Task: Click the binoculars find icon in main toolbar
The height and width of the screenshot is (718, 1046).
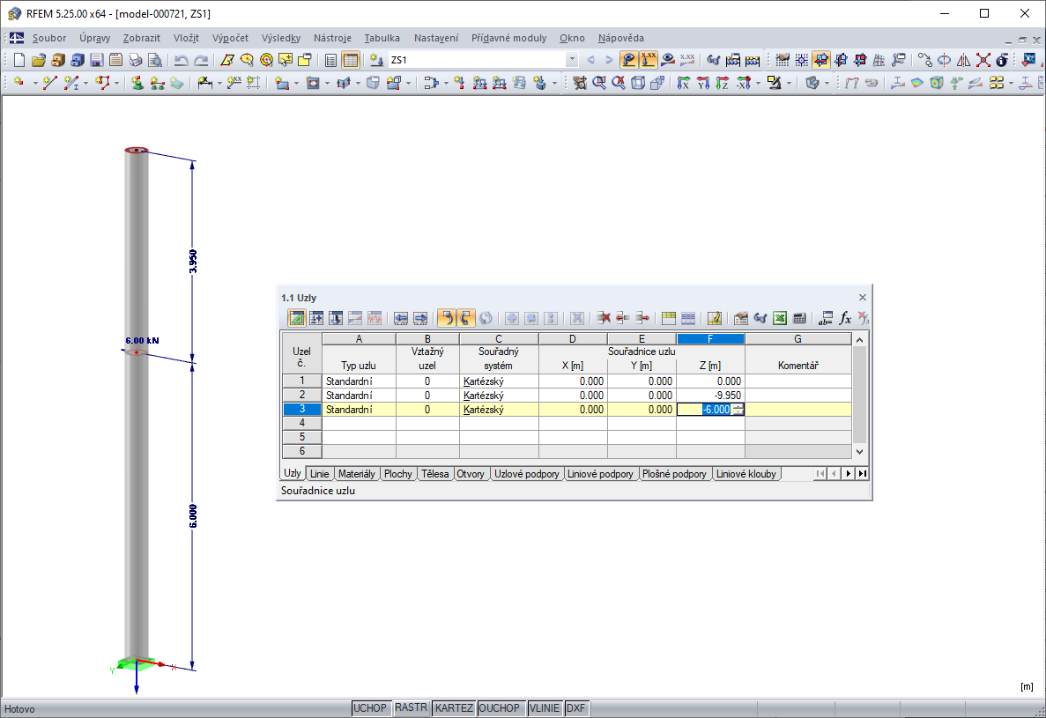Action: [x=713, y=60]
